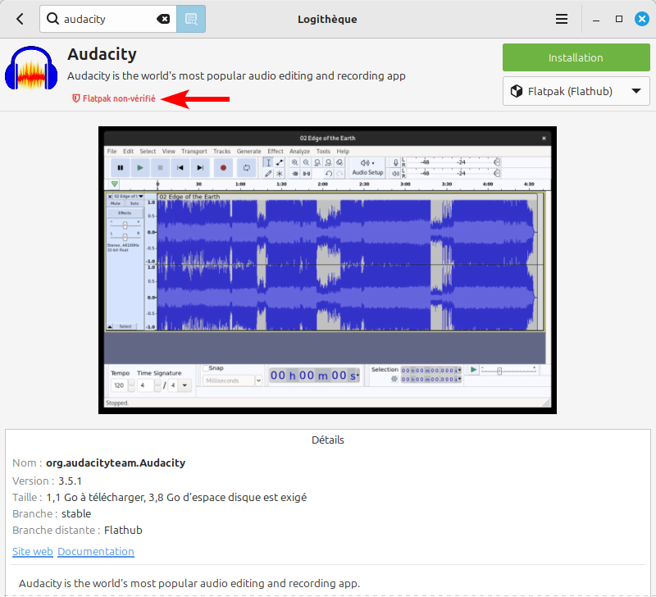Click the Mute button on the audio track
The image size is (656, 597).
coord(116,203)
